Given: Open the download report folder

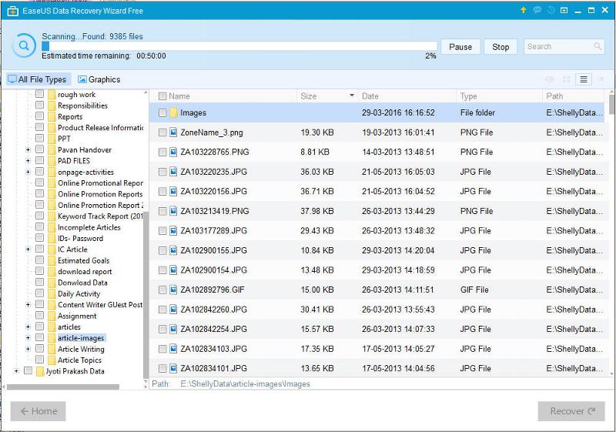Looking at the screenshot, I should point(85,272).
